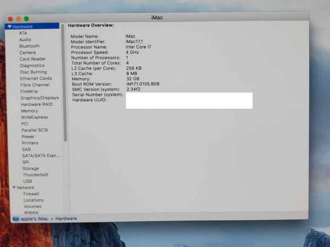Image resolution: width=330 pixels, height=247 pixels.
Task: Click "apple's iMac" in the path bar
Action: tap(35, 219)
